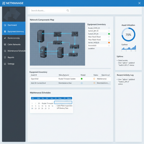Click the blue Model circle in Maintenance Due row
Image resolution: width=144 pixels, height=144 pixels.
[x=82, y=83]
